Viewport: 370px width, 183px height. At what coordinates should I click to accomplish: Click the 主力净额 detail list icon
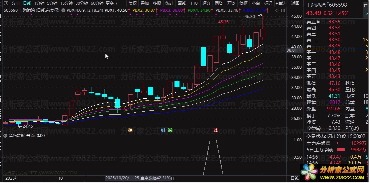328,143
